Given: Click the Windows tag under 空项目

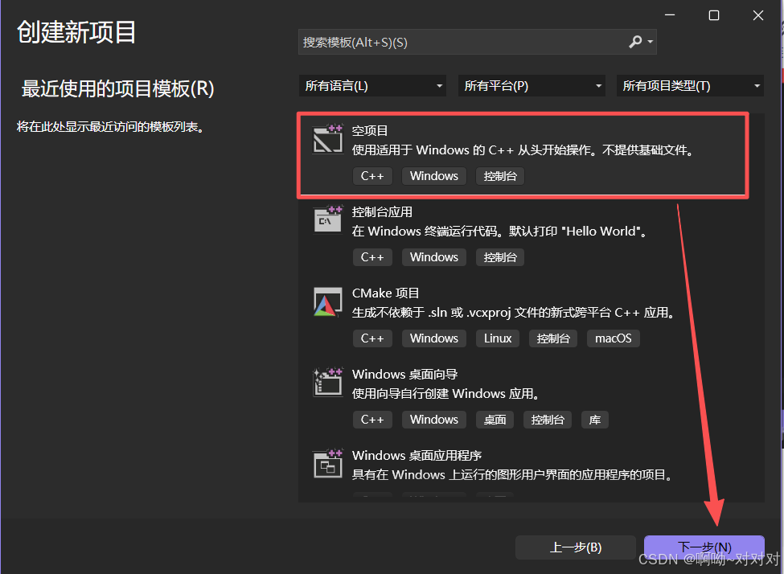Looking at the screenshot, I should 434,176.
